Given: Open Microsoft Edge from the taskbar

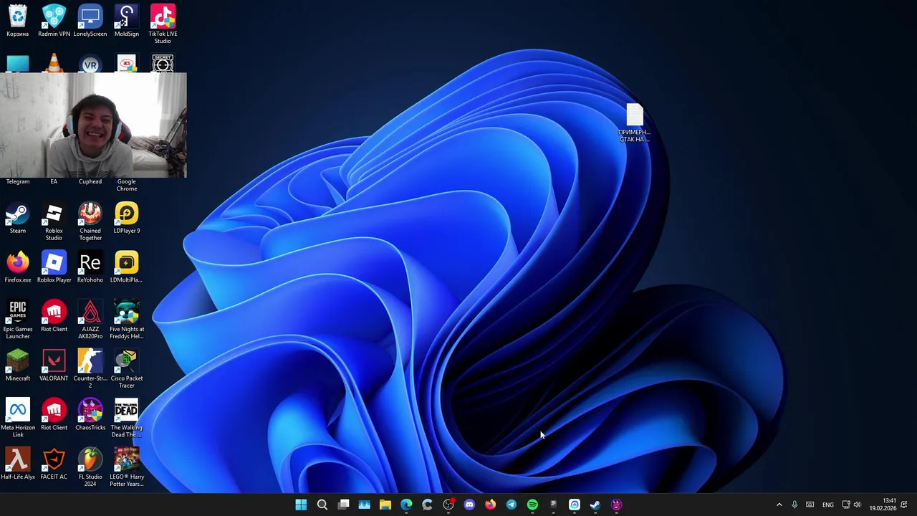Looking at the screenshot, I should (x=406, y=505).
